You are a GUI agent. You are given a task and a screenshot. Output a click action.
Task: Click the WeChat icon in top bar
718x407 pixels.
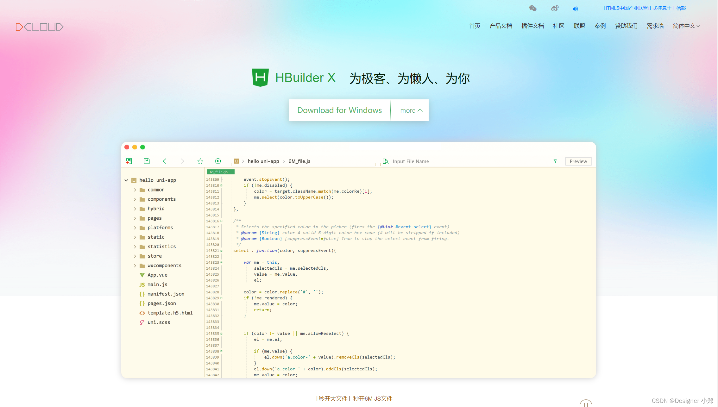coord(533,8)
